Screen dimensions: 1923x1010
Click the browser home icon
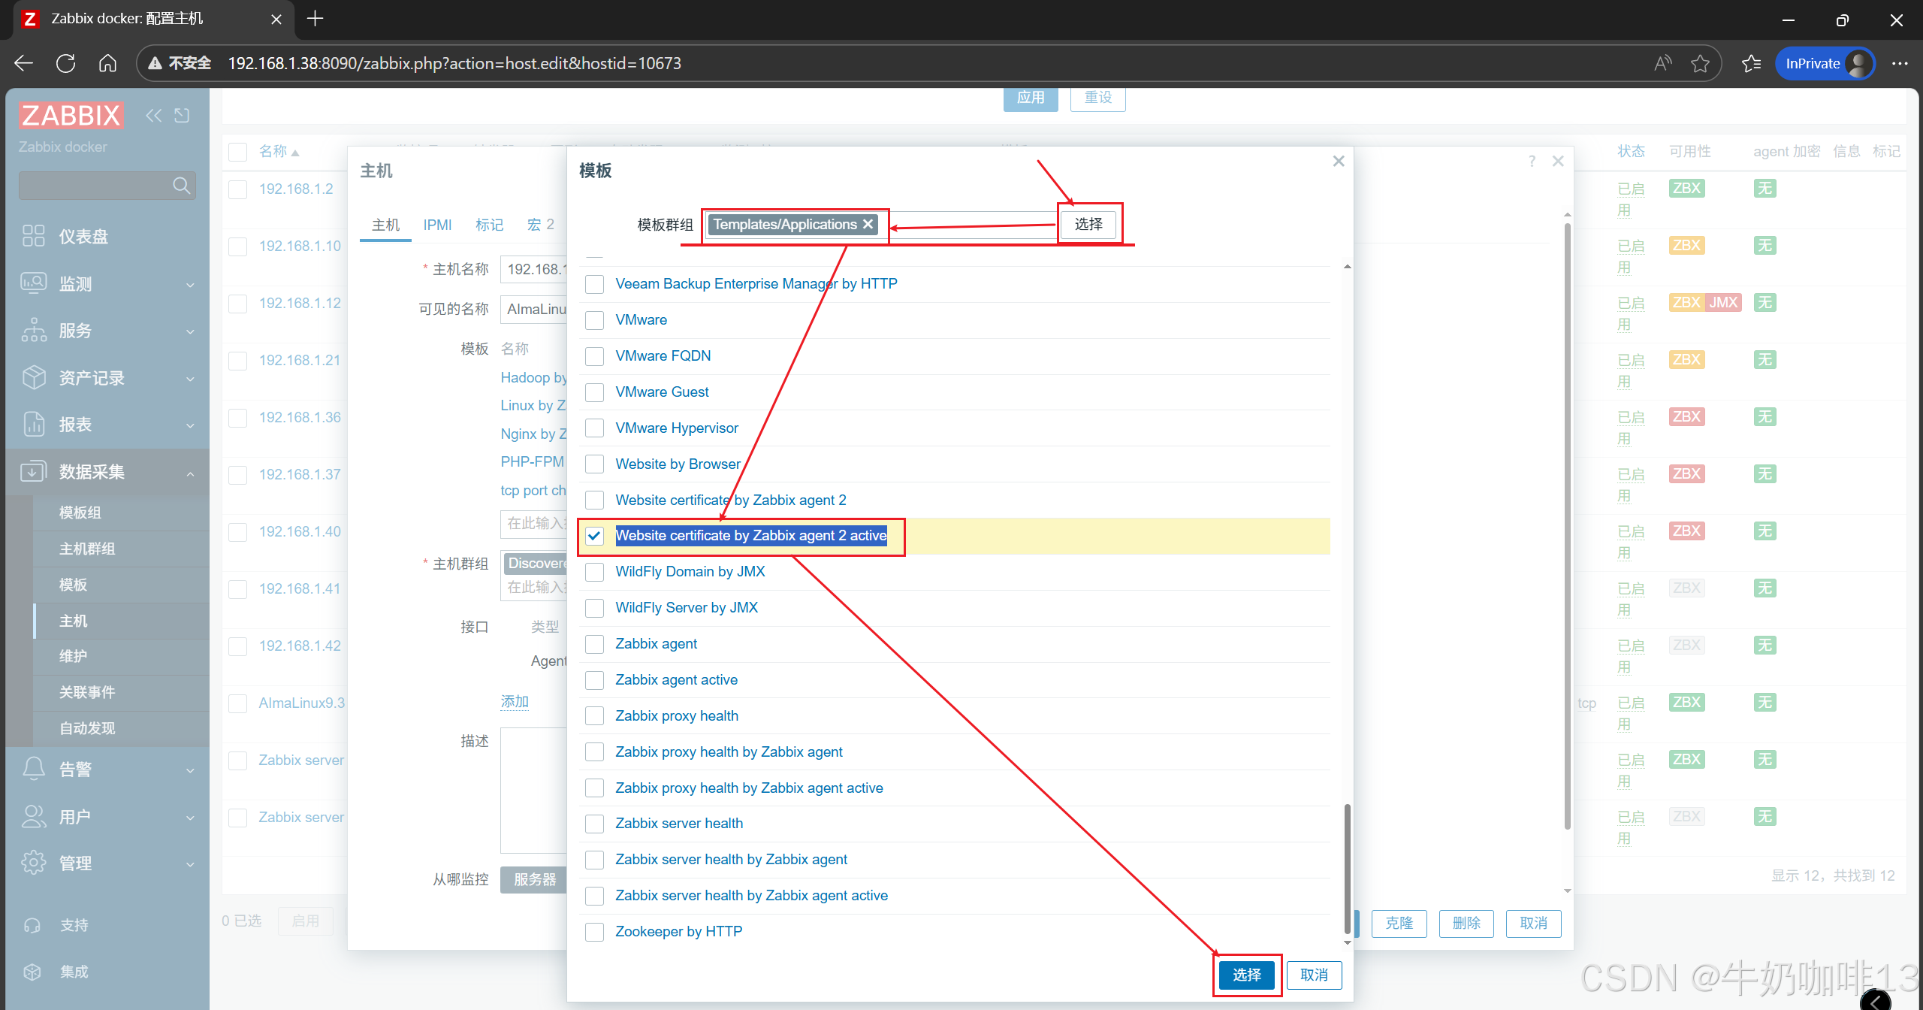coord(107,63)
